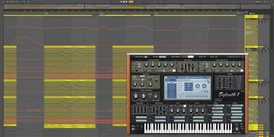Open the Amp Env B header dropdown
The image size is (274, 137).
point(196,60)
